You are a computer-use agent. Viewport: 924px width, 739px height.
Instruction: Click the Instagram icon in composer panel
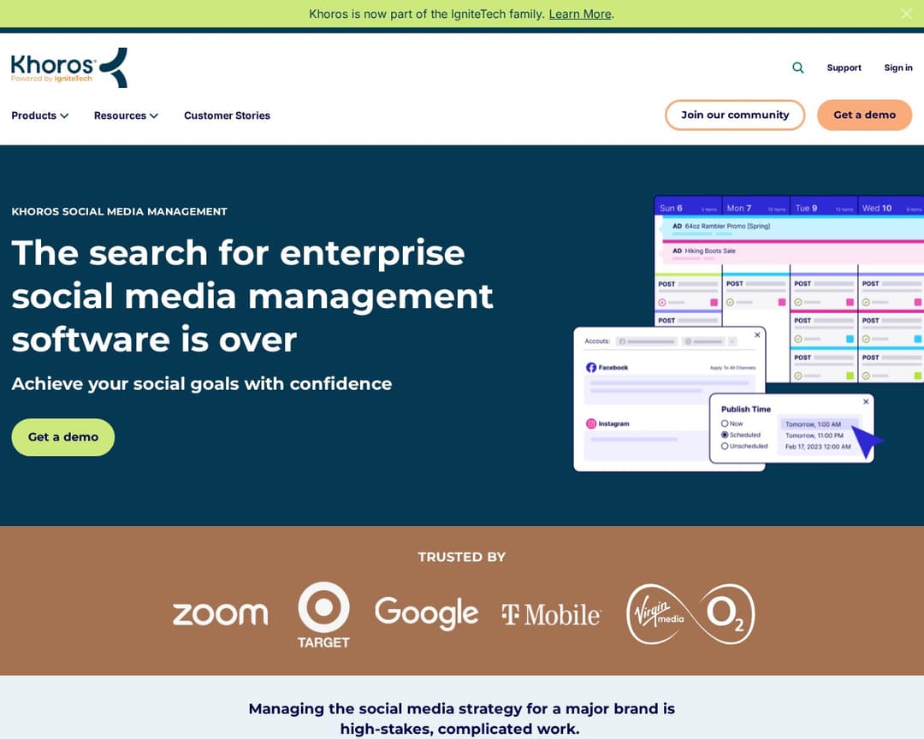(x=590, y=423)
